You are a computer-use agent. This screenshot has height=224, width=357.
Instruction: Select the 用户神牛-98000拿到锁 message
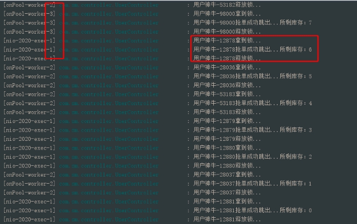click(x=227, y=14)
